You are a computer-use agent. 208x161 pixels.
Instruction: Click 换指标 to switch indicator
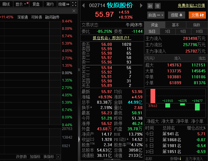click(x=49, y=157)
